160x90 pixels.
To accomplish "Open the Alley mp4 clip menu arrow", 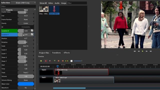I will (x=54, y=78).
